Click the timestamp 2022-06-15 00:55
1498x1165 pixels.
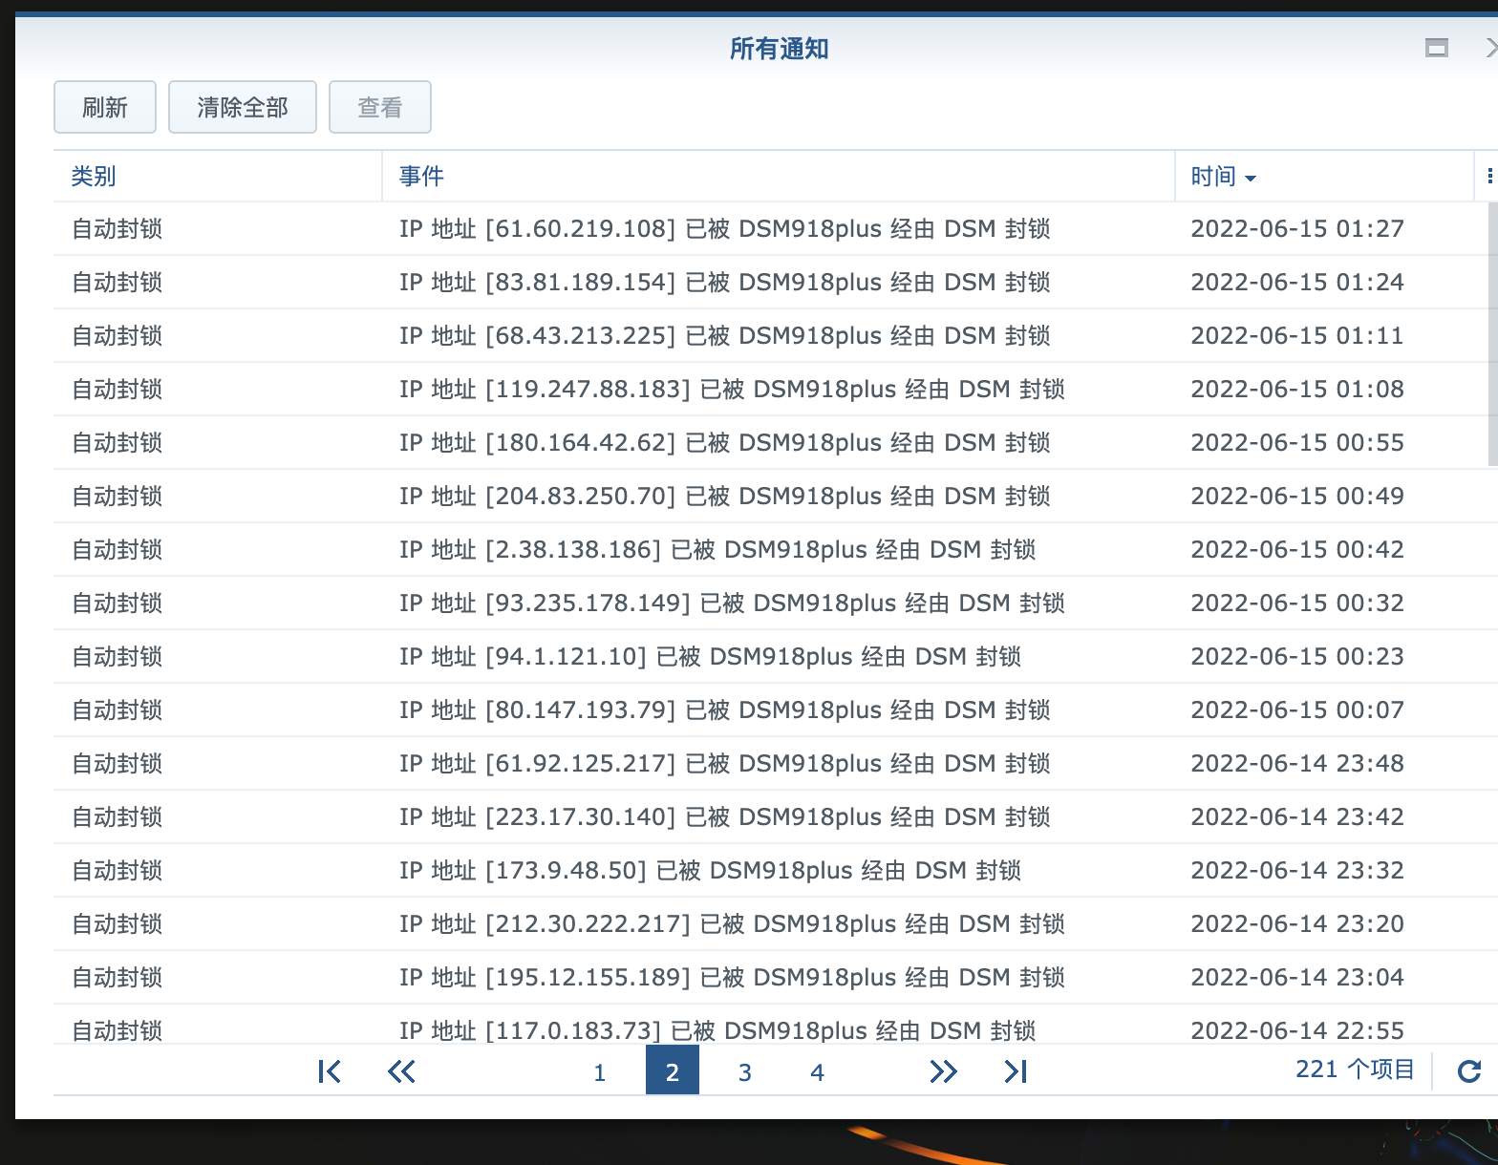click(x=1297, y=442)
